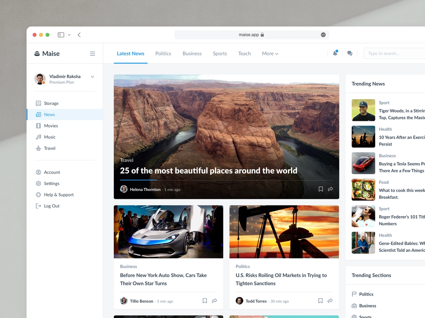Expand the browser sidebar options chevron
Image resolution: width=425 pixels, height=318 pixels.
[69, 35]
